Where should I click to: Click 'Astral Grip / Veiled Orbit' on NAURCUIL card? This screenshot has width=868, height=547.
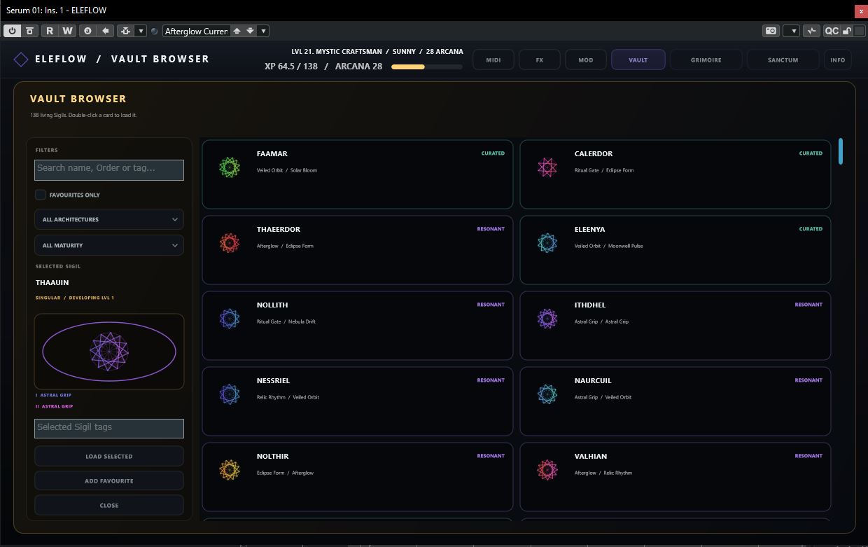click(x=603, y=397)
